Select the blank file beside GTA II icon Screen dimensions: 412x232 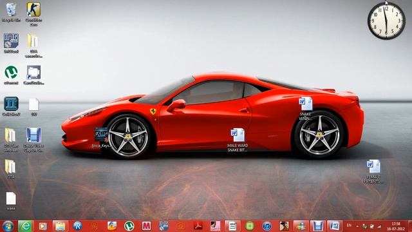coord(33,107)
